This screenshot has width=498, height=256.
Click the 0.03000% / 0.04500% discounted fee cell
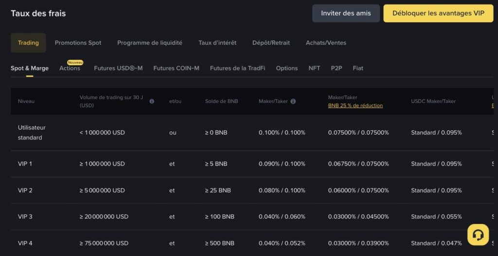[358, 217]
